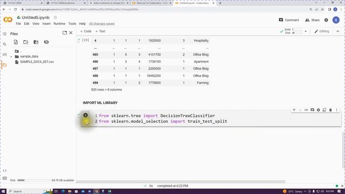Click the Comment button
This screenshot has width=345, height=194.
(289, 20)
